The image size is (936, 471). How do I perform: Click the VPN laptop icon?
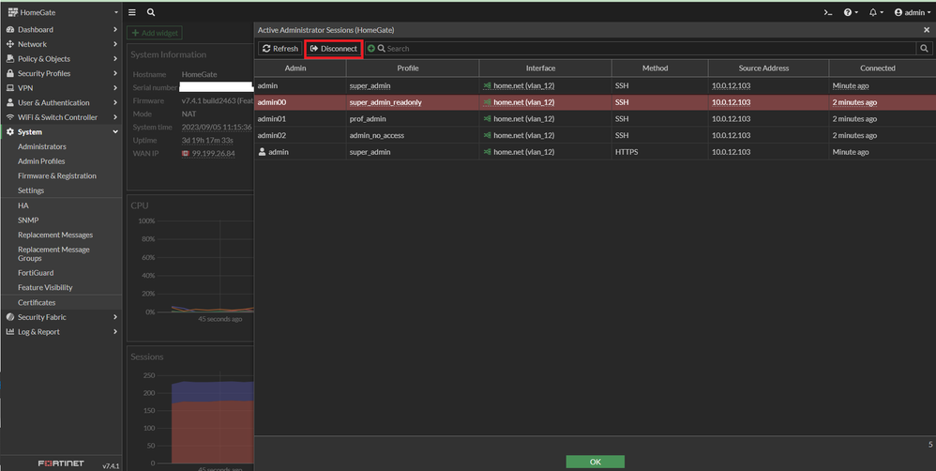(x=10, y=88)
